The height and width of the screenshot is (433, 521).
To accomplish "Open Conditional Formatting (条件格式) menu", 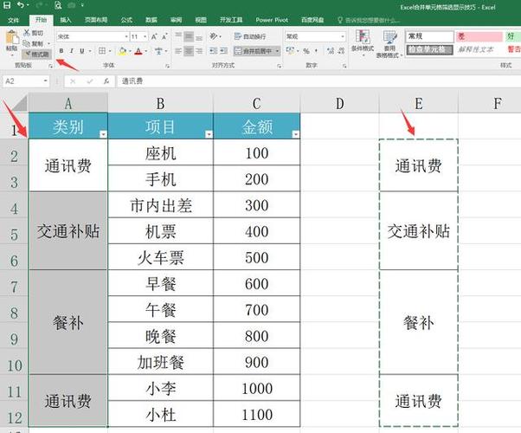I will tap(363, 42).
